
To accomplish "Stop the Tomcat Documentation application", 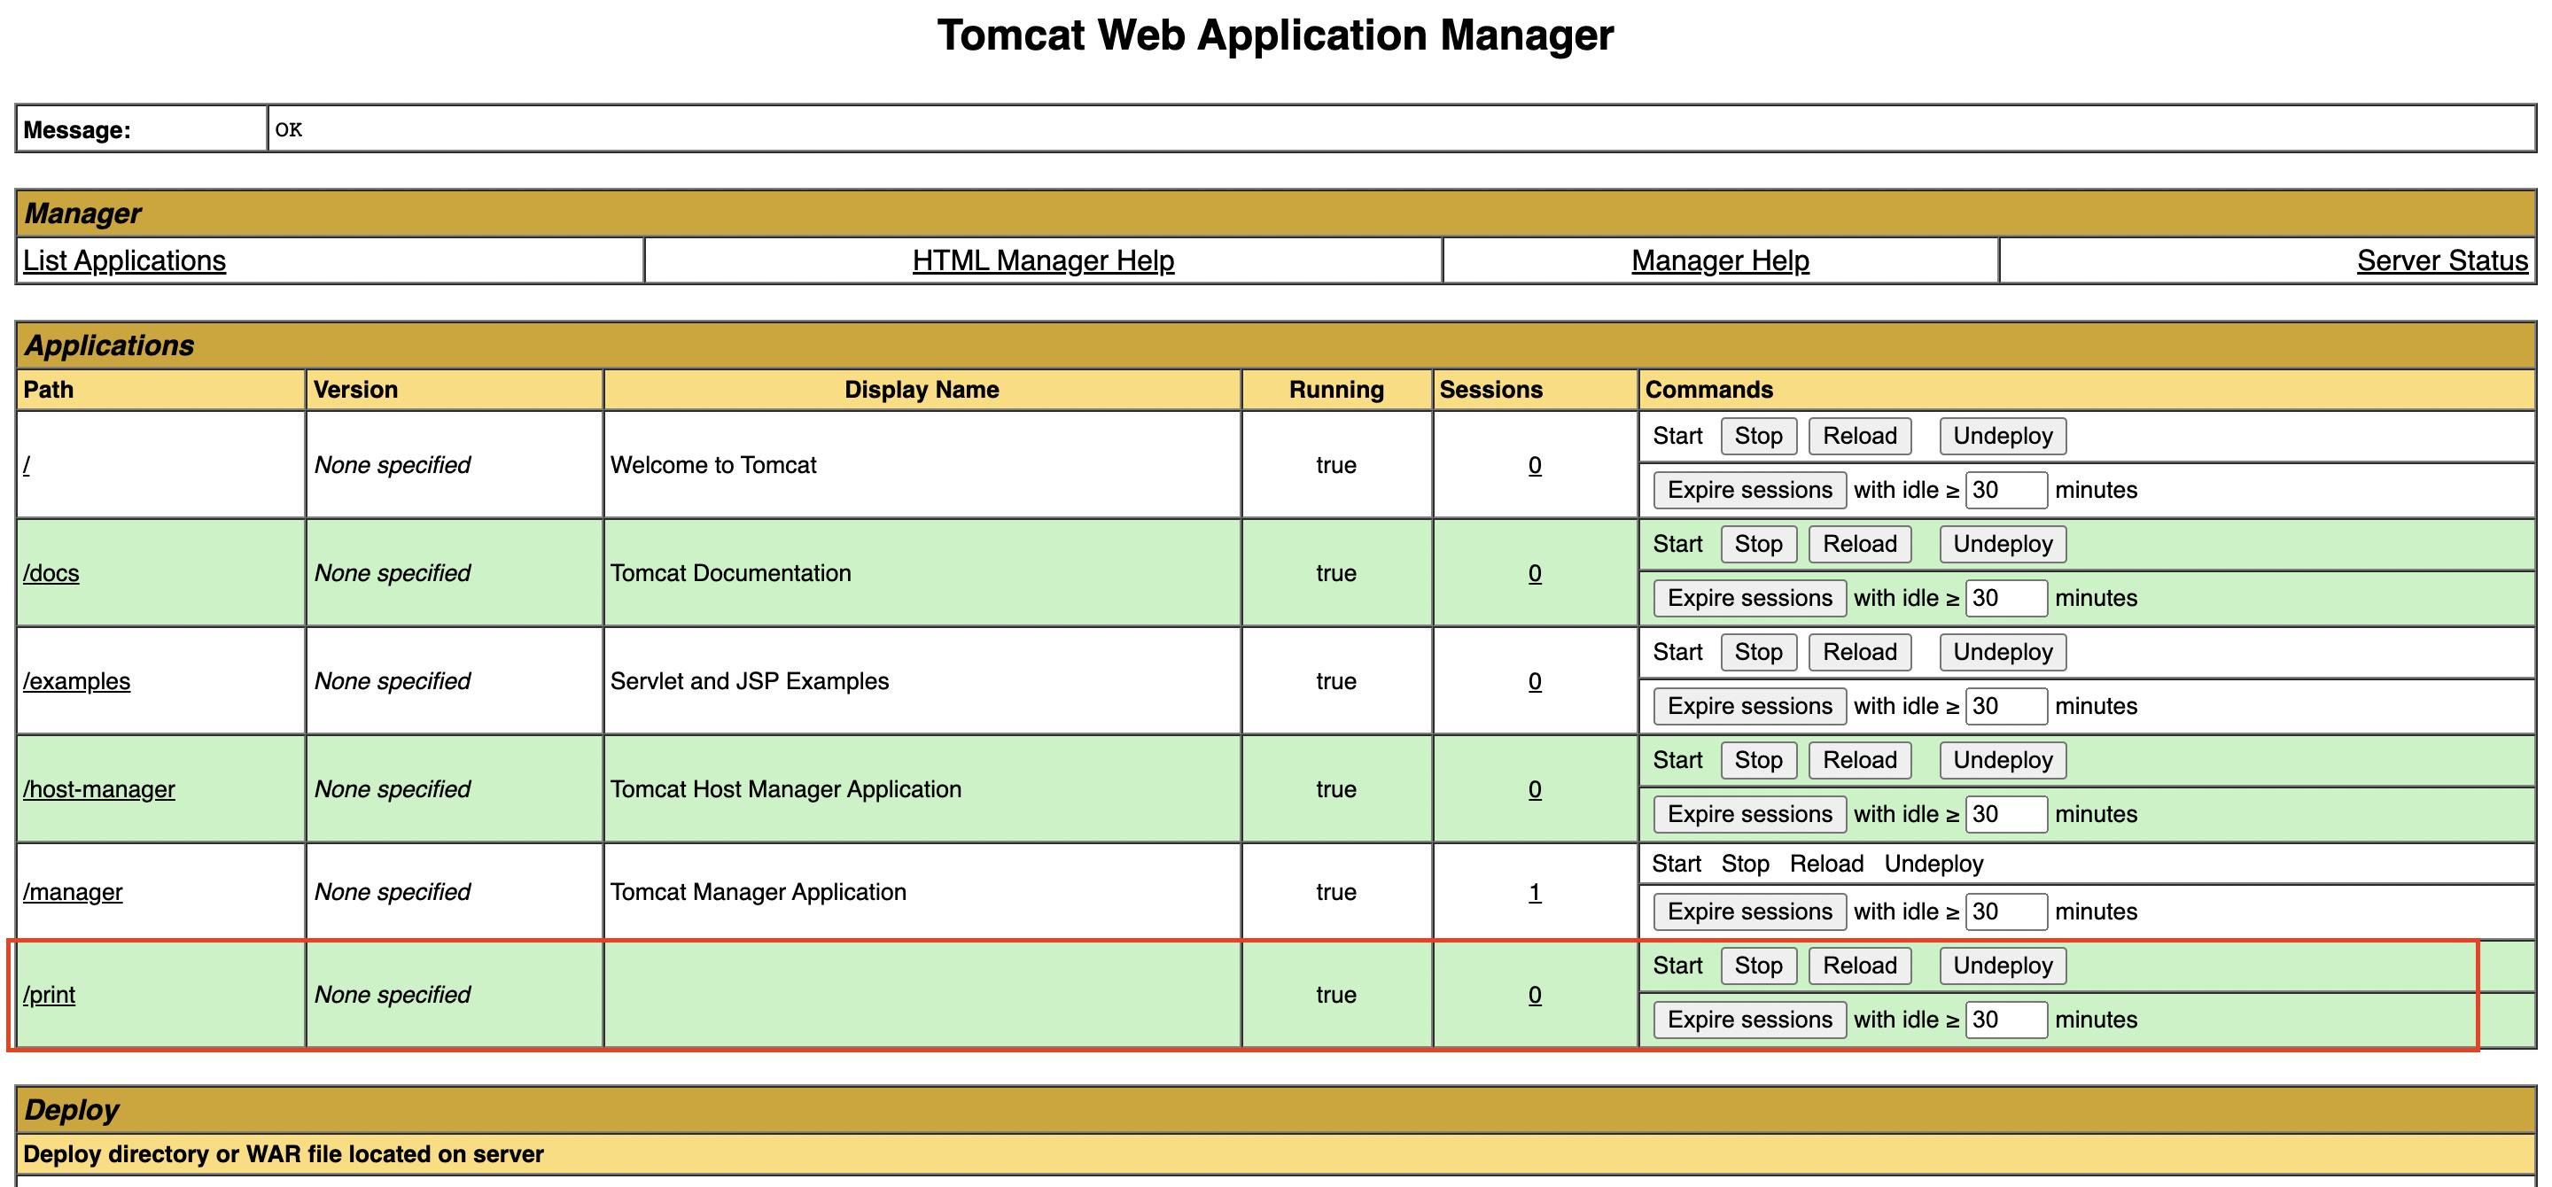I will click(1758, 544).
